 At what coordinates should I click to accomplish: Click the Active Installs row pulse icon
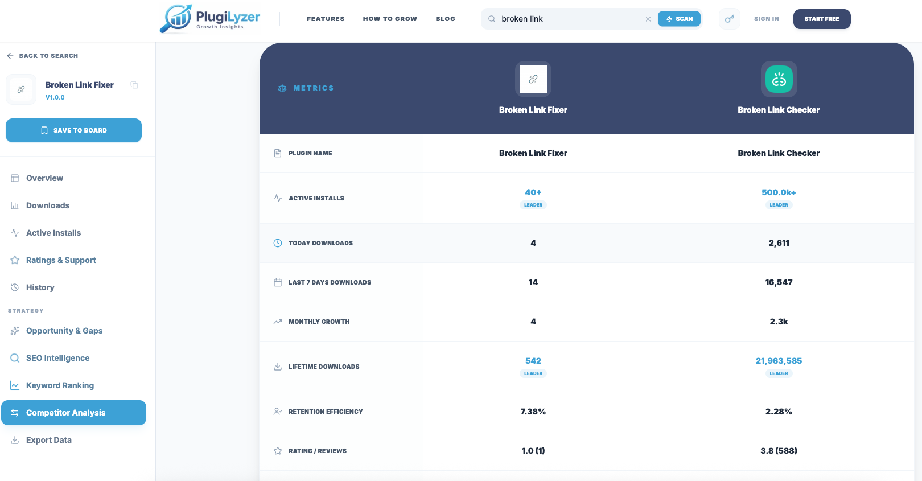[x=278, y=198]
